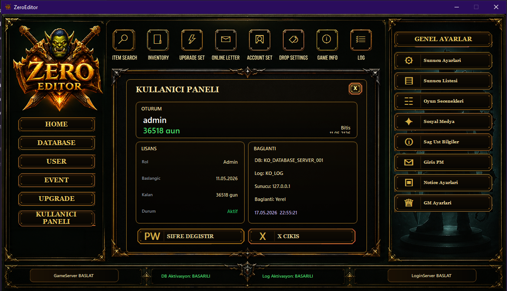Viewport: 507px width, 291px height.
Task: Go to the HOME menu
Action: click(x=56, y=124)
